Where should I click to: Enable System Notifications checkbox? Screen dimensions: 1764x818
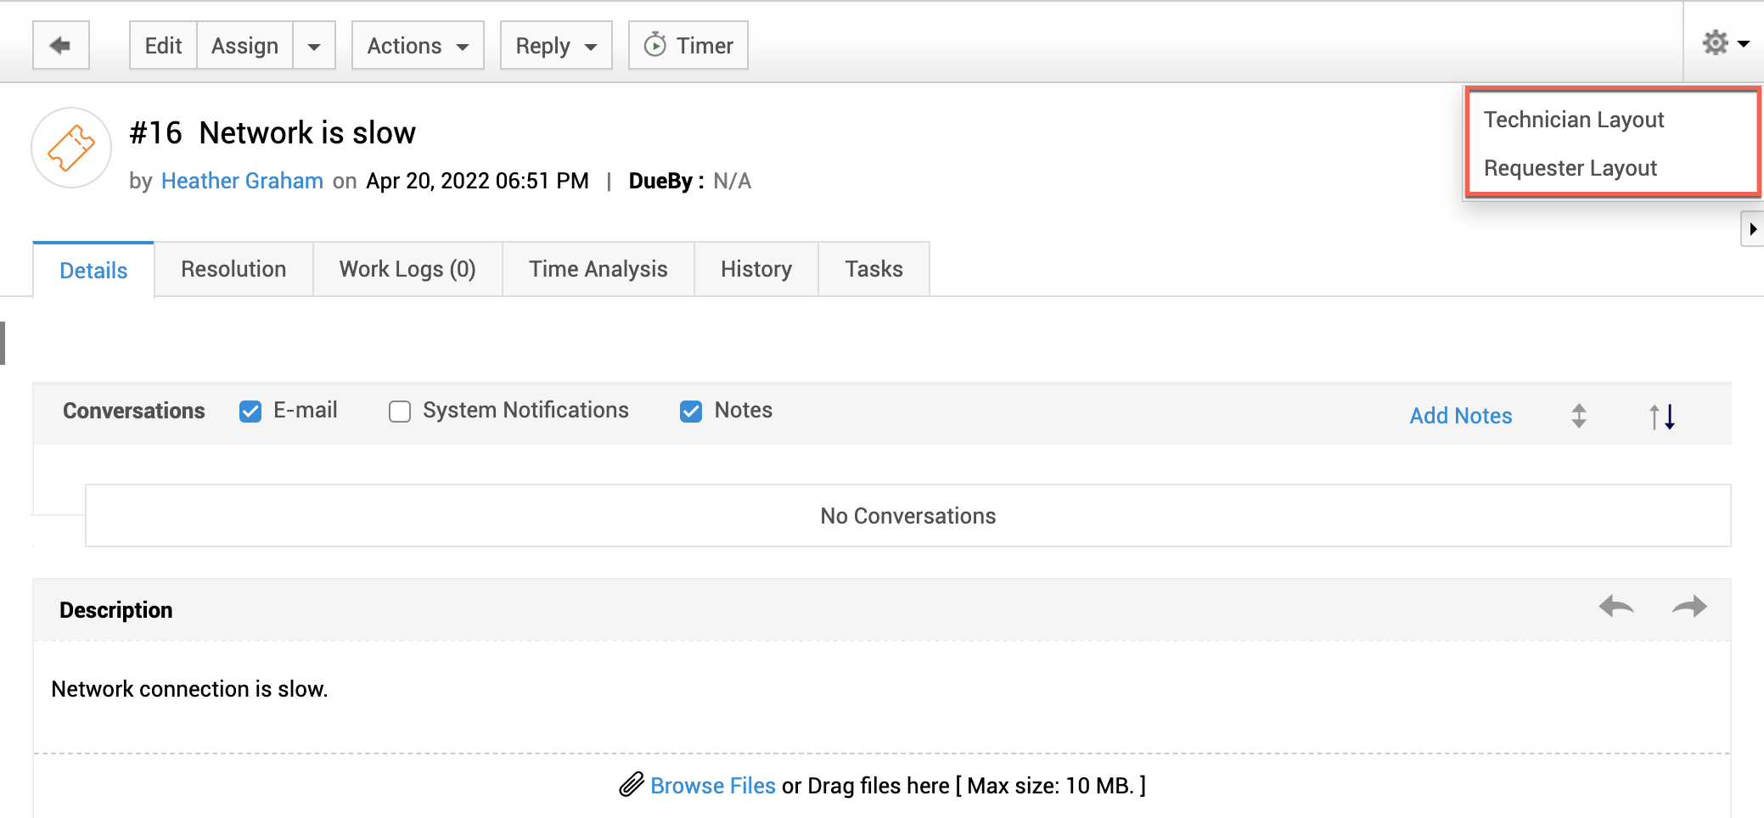[400, 412]
